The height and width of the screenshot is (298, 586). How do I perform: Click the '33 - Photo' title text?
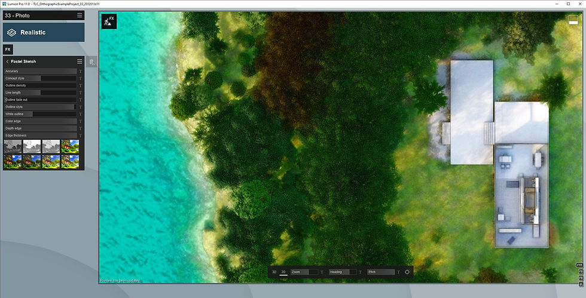(17, 16)
